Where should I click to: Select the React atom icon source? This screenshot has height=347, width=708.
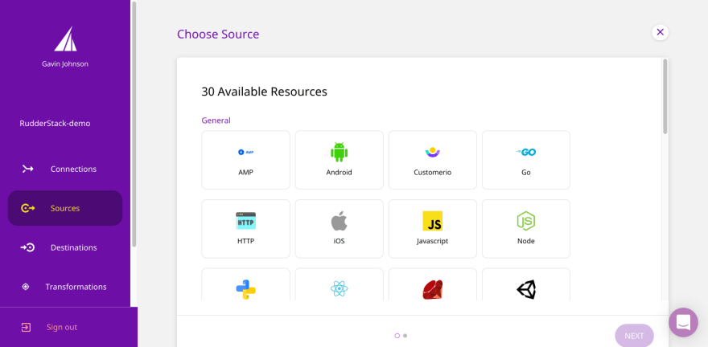pos(339,289)
